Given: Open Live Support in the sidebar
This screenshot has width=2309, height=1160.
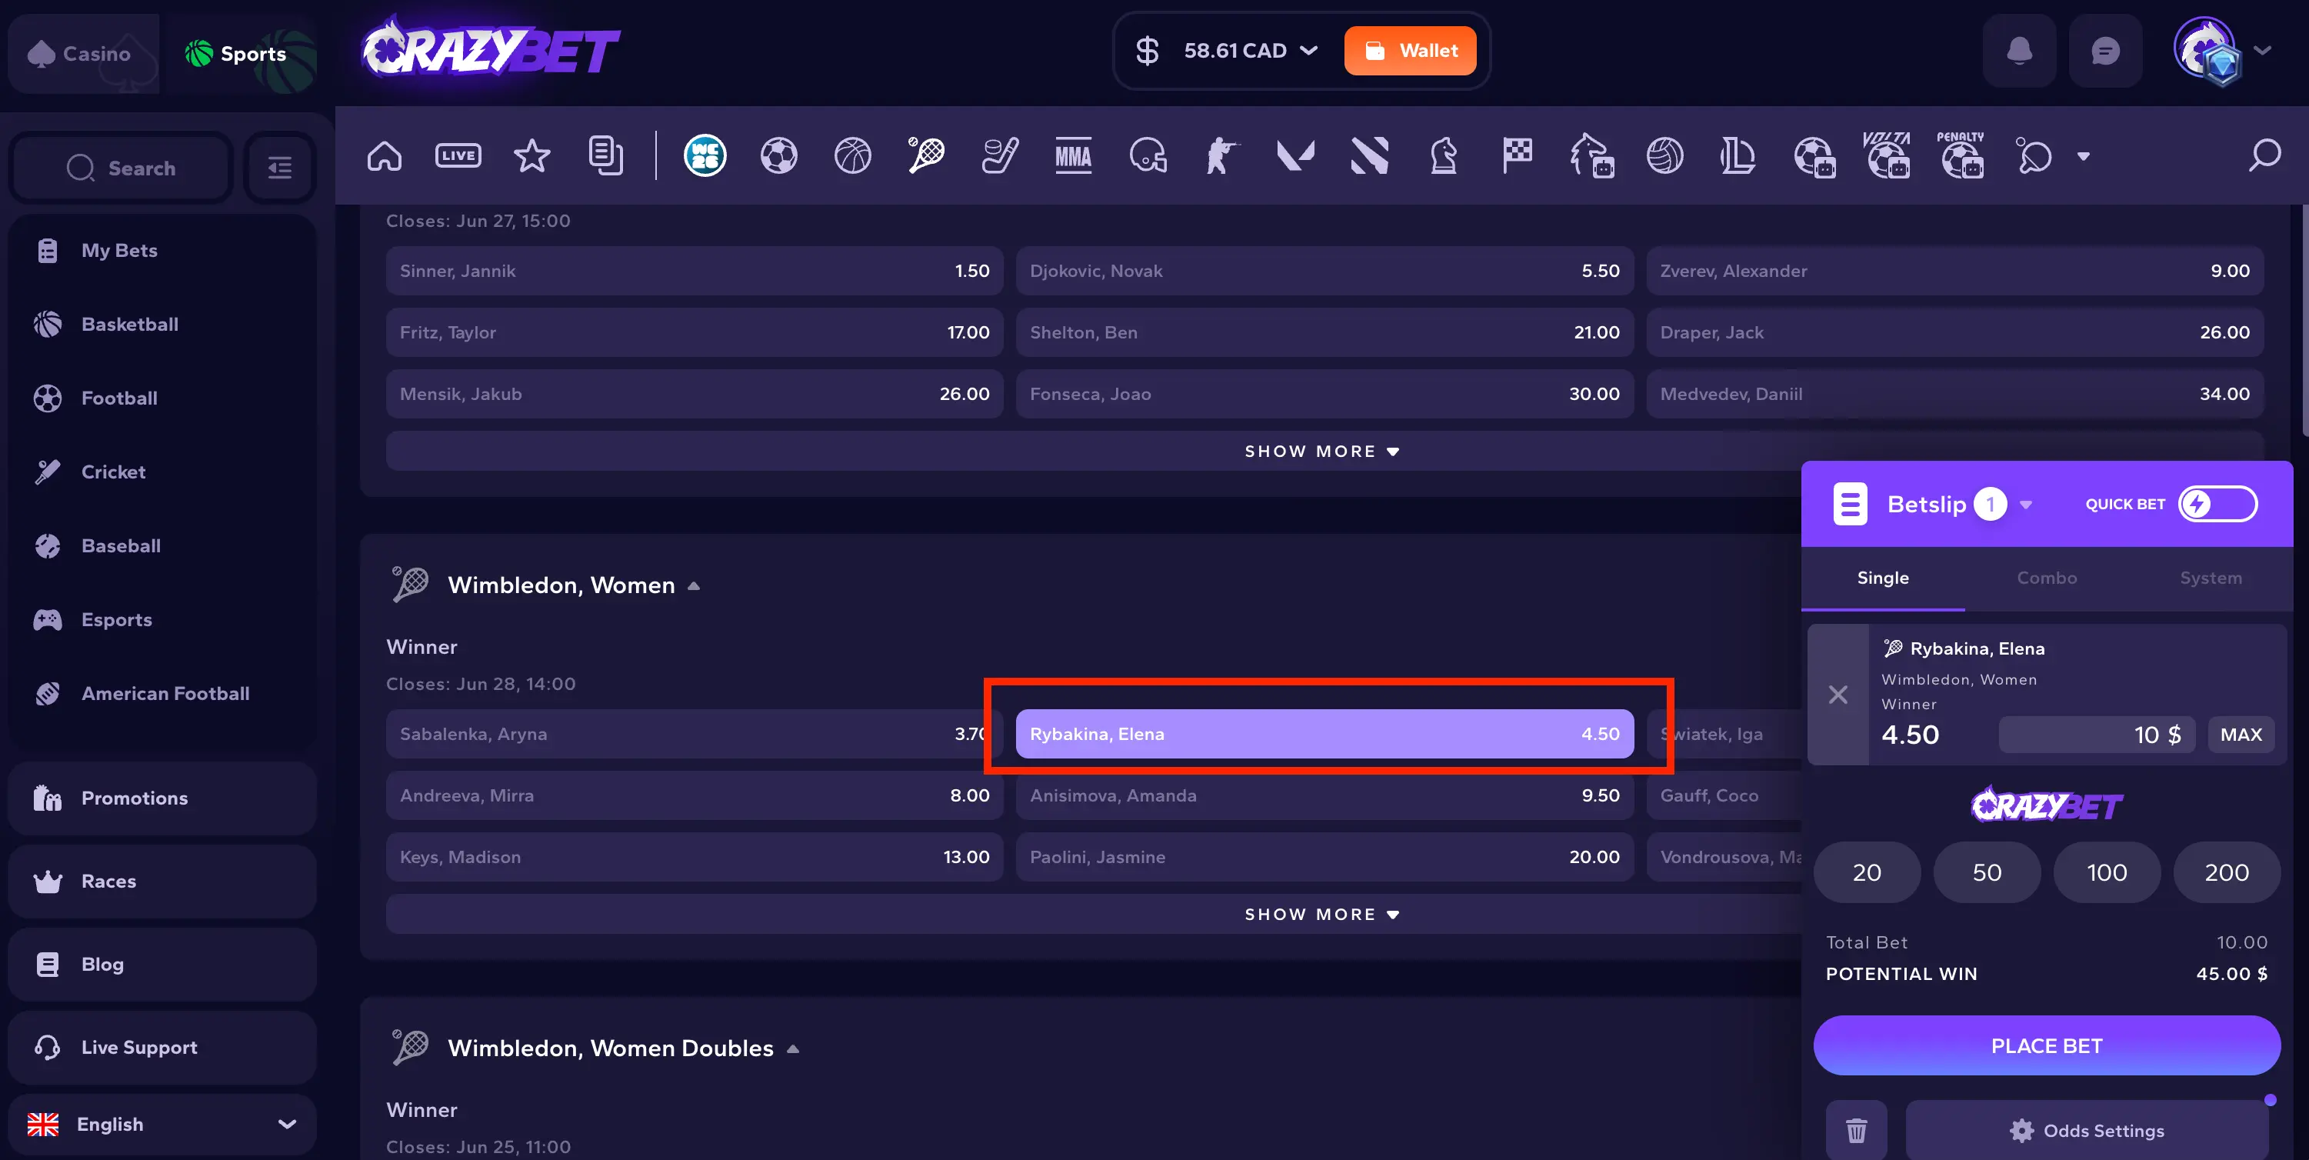Looking at the screenshot, I should click(x=162, y=1047).
